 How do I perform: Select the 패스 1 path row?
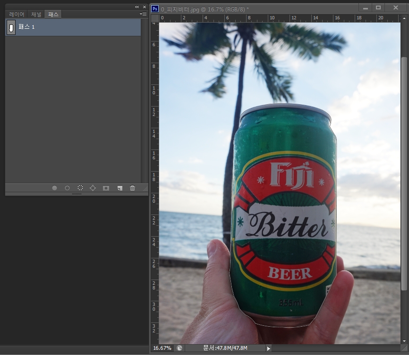[73, 27]
